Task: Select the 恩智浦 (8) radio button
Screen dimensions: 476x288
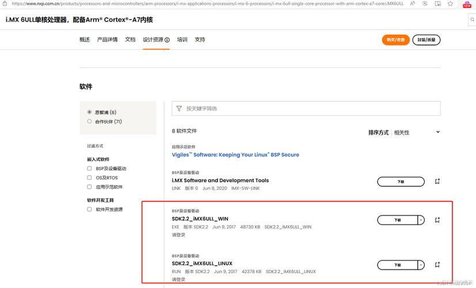Action: tap(89, 112)
